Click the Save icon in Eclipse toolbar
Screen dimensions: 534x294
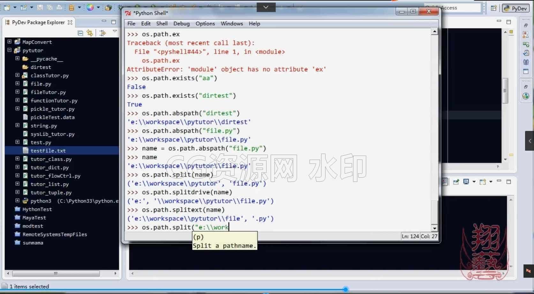(x=40, y=7)
